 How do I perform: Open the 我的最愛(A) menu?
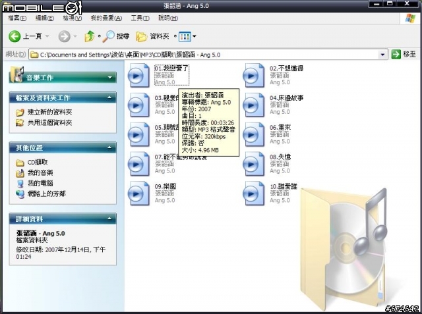[x=106, y=18]
